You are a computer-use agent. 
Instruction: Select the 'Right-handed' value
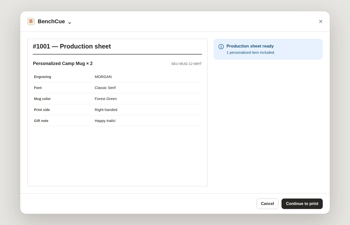click(106, 110)
